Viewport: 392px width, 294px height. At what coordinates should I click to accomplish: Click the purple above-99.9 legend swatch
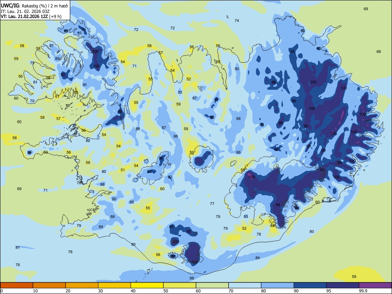pyautogui.click(x=375, y=285)
